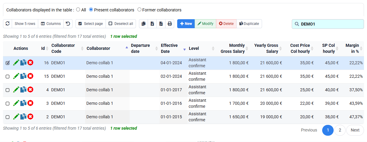Click the DEMO1 search field
The width and height of the screenshot is (367, 142).
328,24
